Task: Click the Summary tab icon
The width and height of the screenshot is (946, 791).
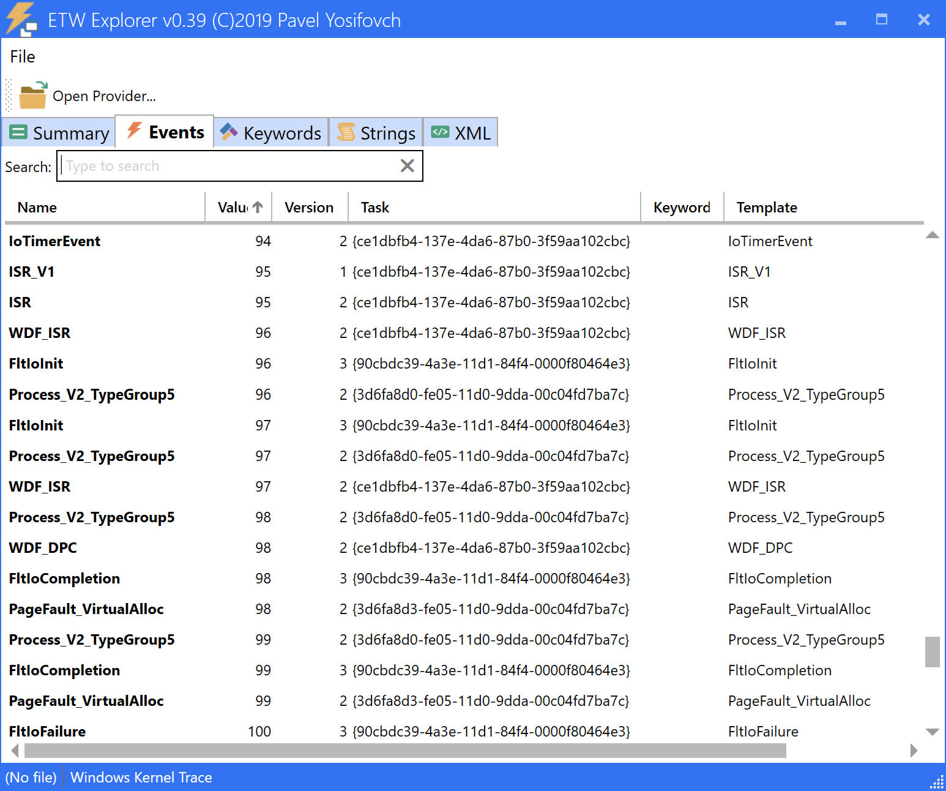Action: pyautogui.click(x=19, y=132)
